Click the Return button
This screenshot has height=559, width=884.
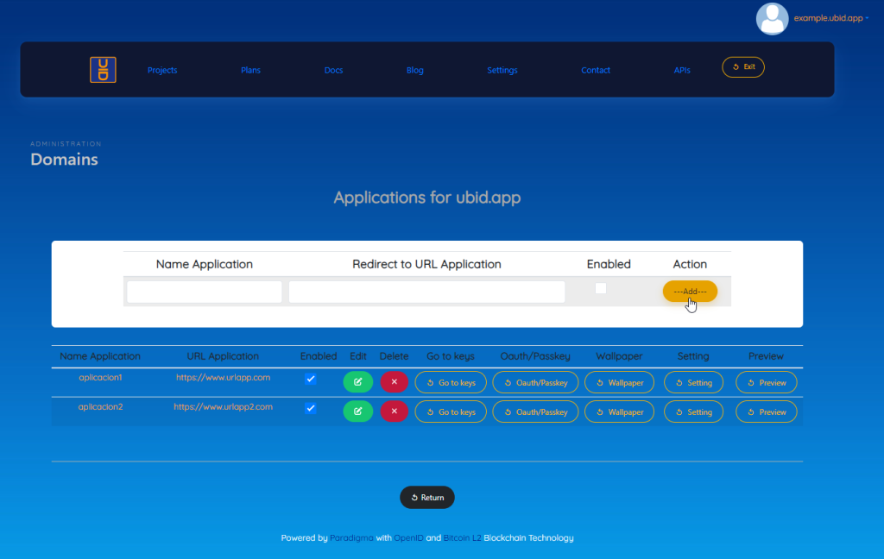pyautogui.click(x=426, y=498)
